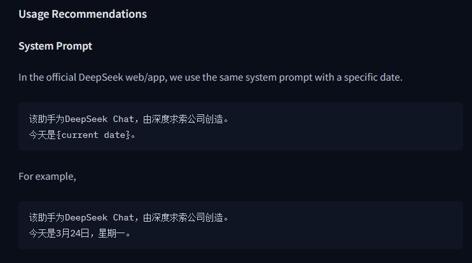Click the date "3月24日" in the example block

click(x=73, y=233)
